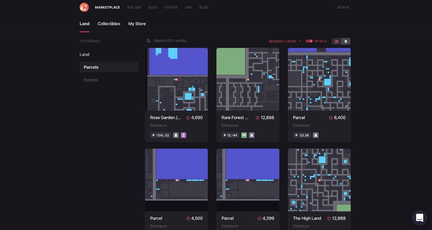This screenshot has height=230, width=432.
Task: Click coordinates badge -22,36
Action: (x=302, y=135)
